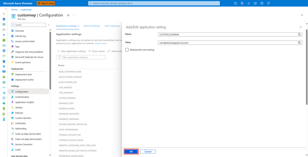This screenshot has height=157, width=308.
Task: Click the Certificates icon in sidebar
Action: [x=13, y=123]
